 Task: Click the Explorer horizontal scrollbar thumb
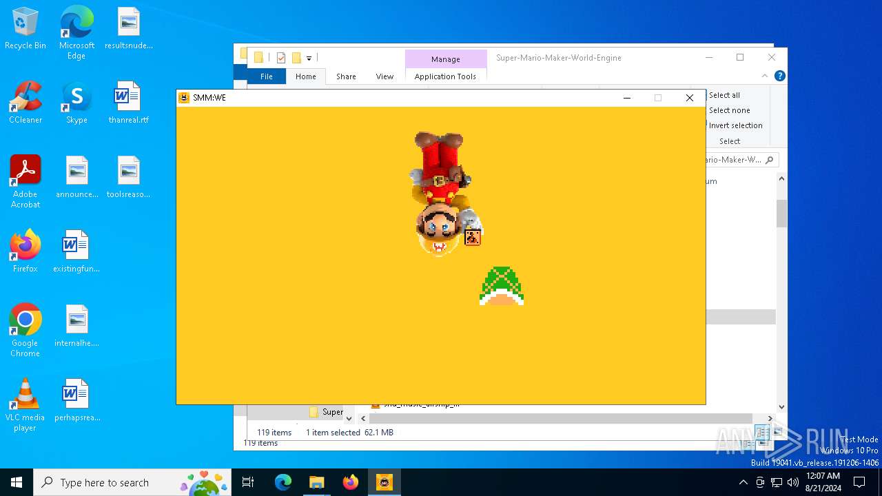tap(560, 418)
